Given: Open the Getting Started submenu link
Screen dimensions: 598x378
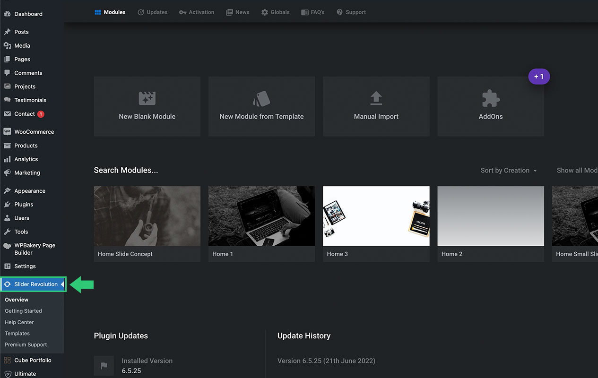Looking at the screenshot, I should click(x=23, y=311).
